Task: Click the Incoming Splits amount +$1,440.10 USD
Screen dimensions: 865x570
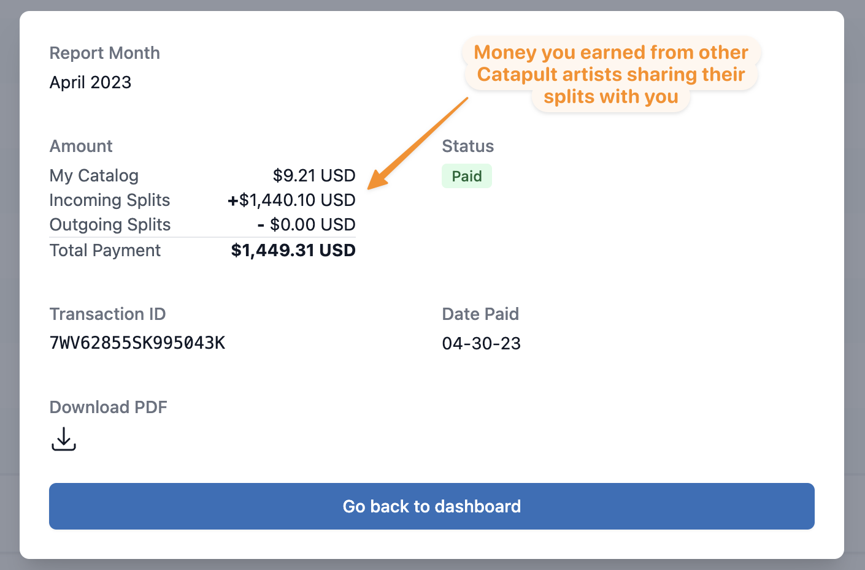Action: click(291, 200)
